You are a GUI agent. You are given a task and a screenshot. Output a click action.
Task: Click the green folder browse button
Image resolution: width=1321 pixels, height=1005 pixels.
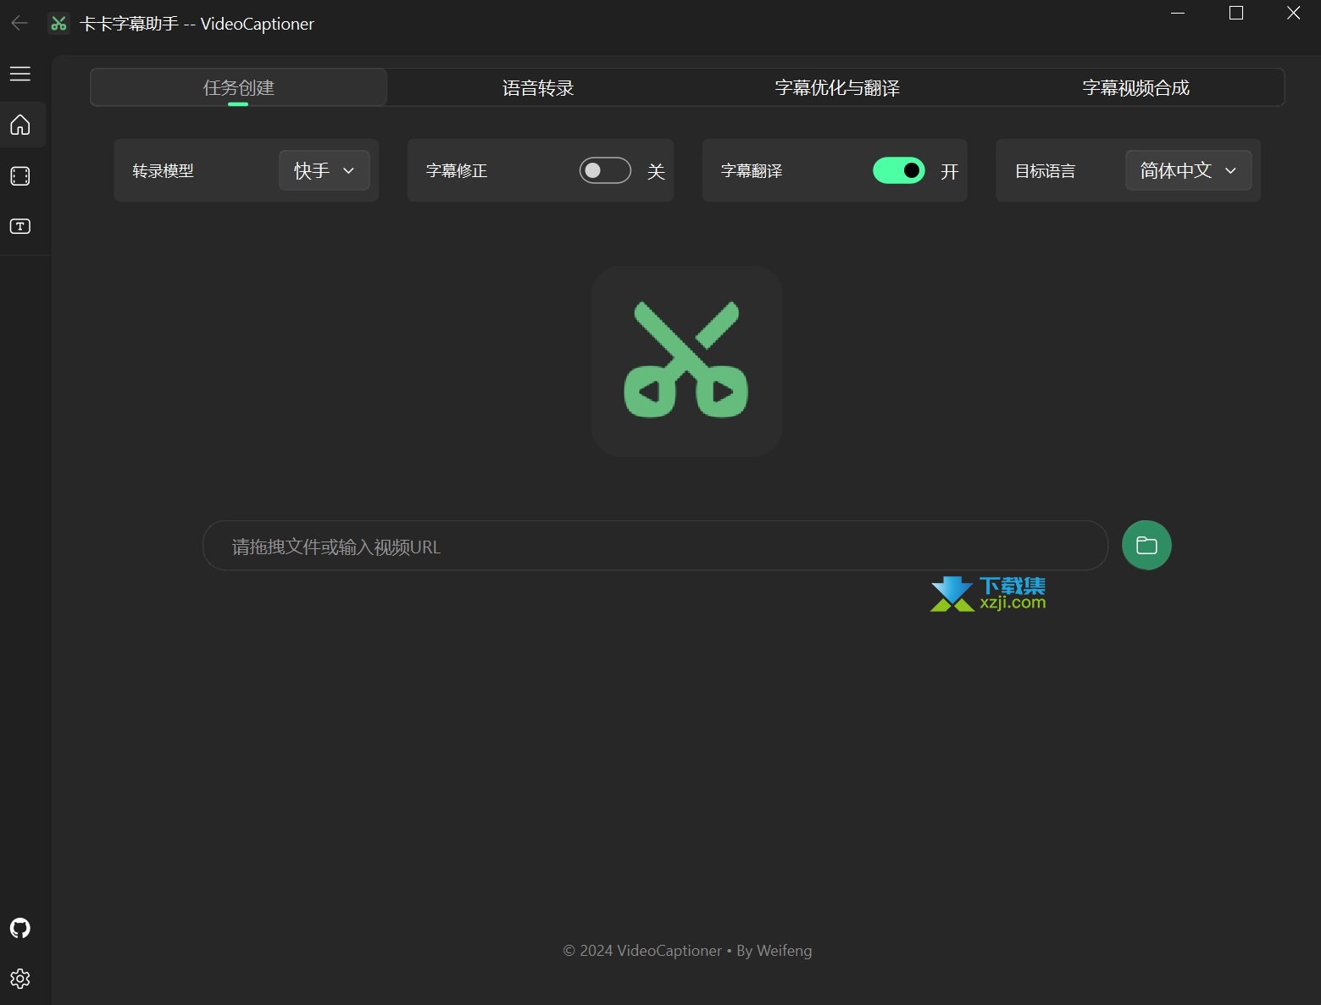1146,545
